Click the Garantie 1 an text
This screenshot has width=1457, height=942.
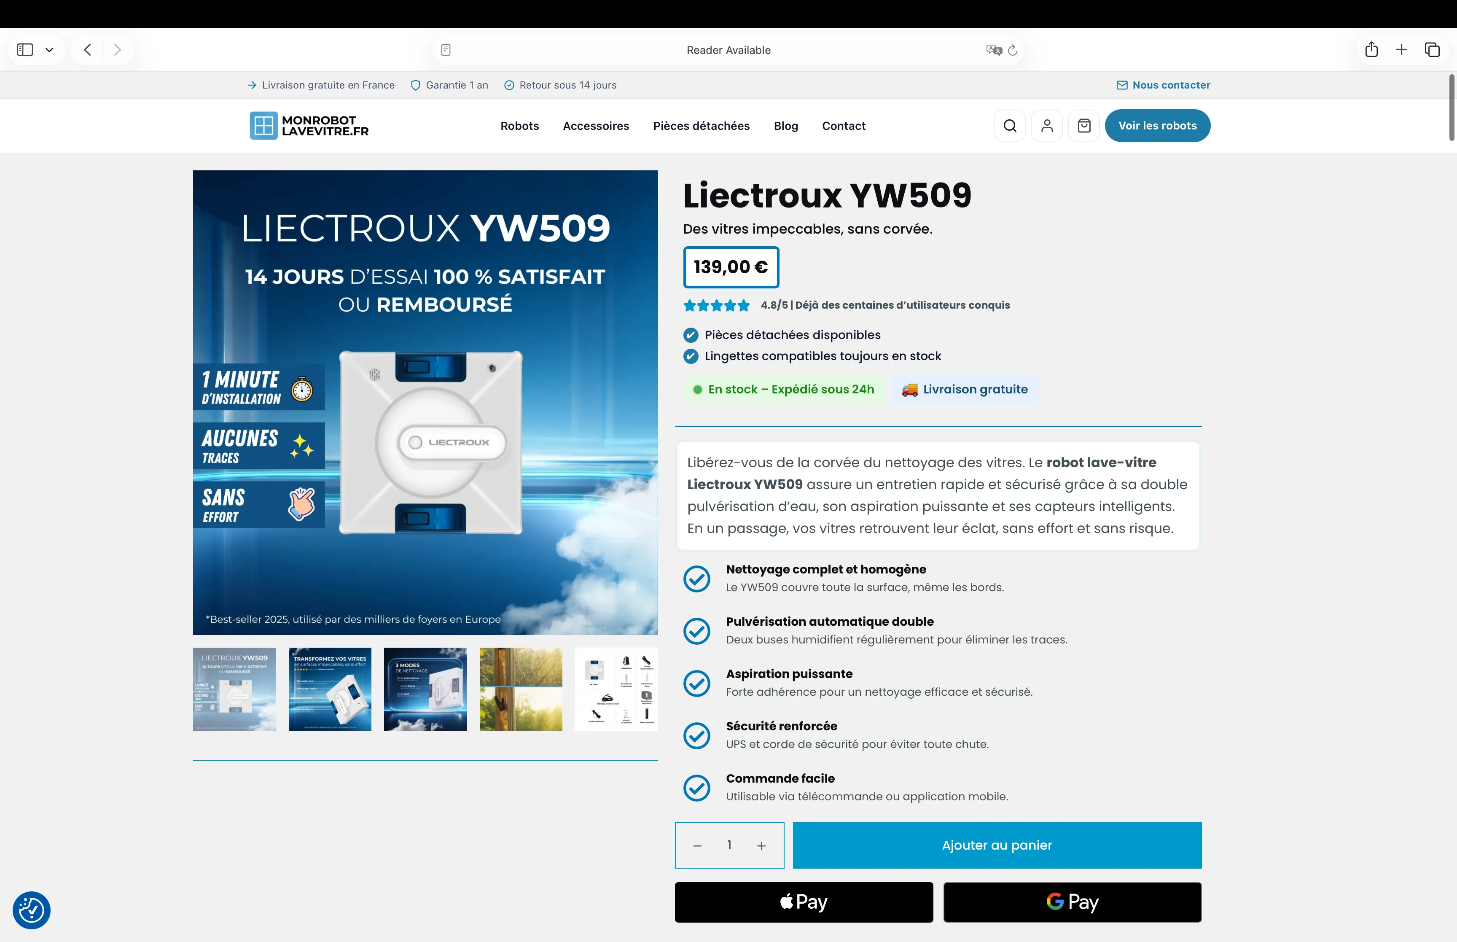click(x=457, y=85)
